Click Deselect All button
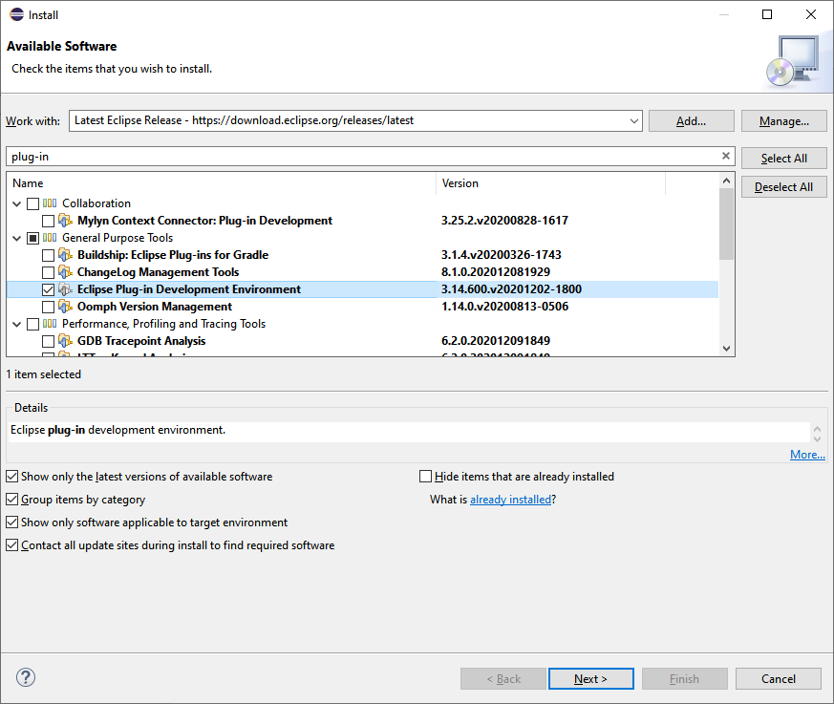This screenshot has height=704, width=834. tap(784, 187)
